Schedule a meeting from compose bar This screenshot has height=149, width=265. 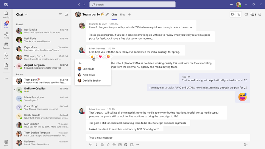tap(132, 145)
